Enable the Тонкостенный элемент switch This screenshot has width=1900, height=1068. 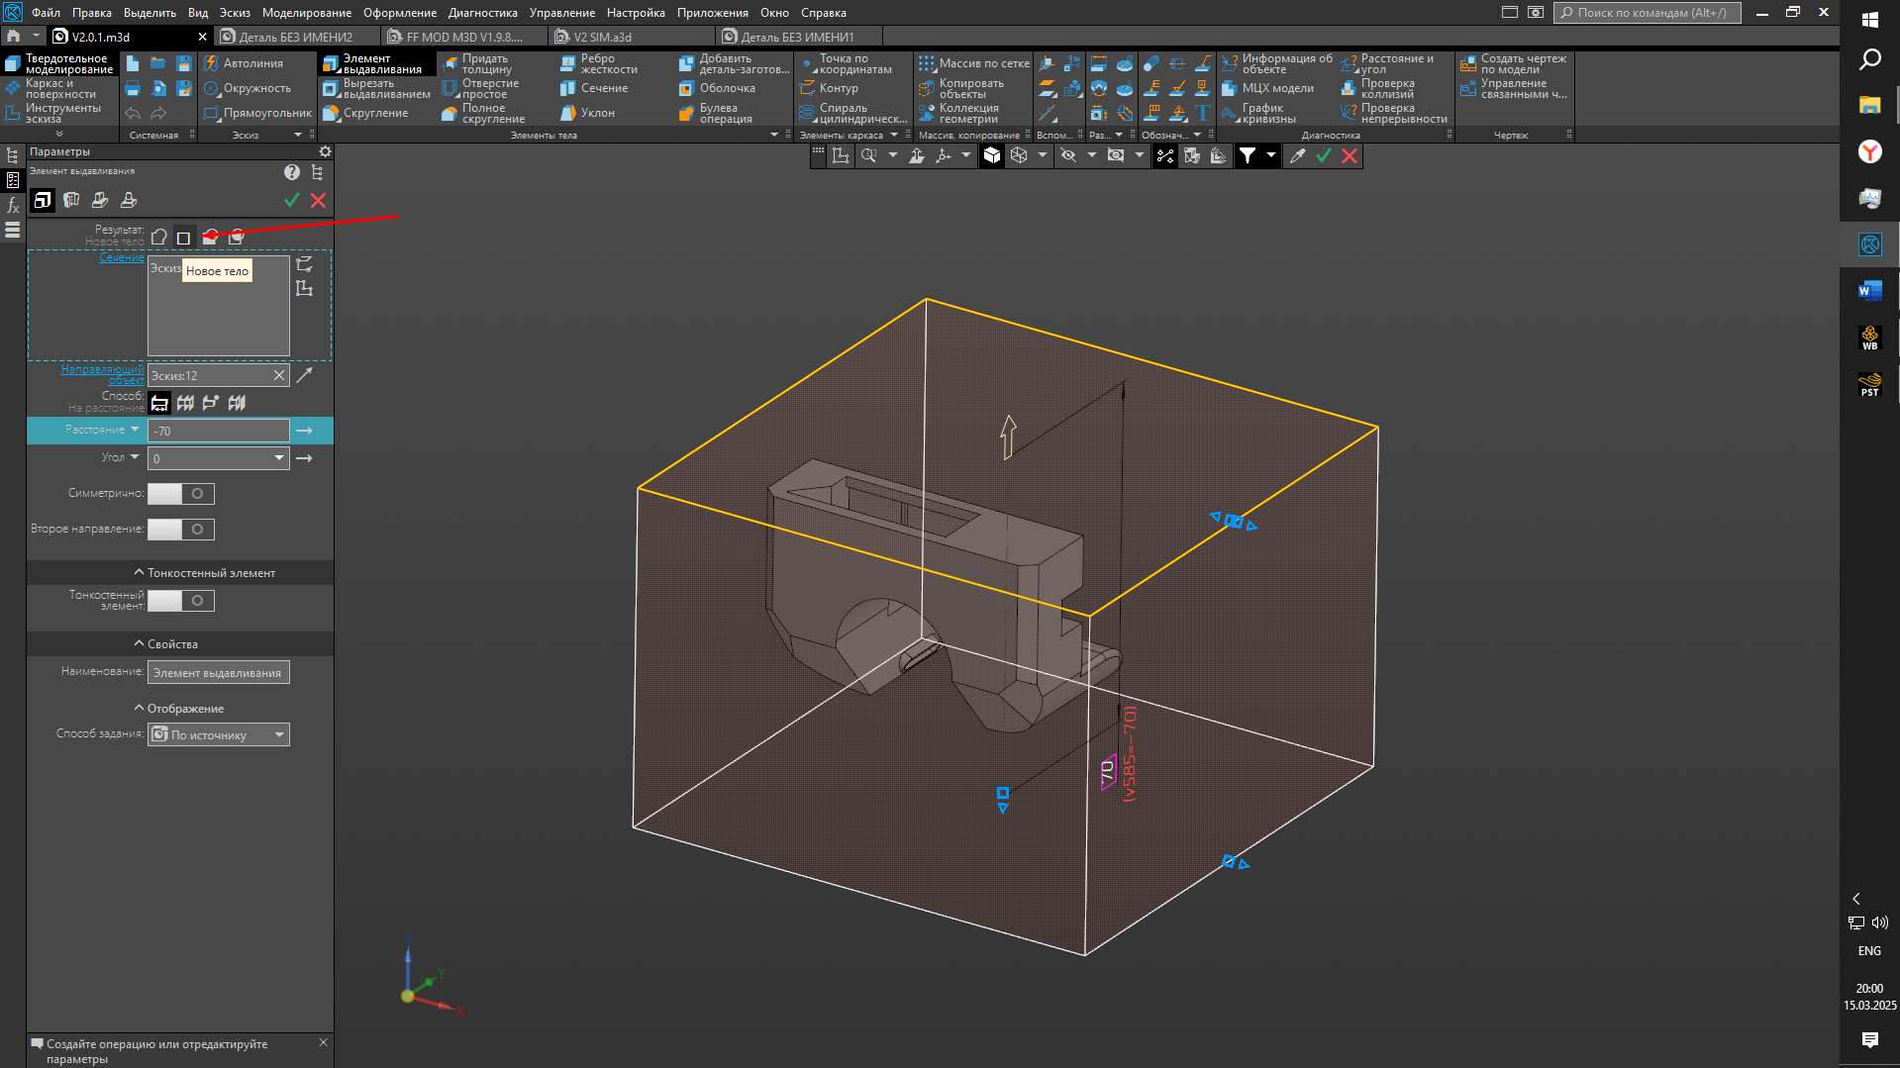coord(181,601)
